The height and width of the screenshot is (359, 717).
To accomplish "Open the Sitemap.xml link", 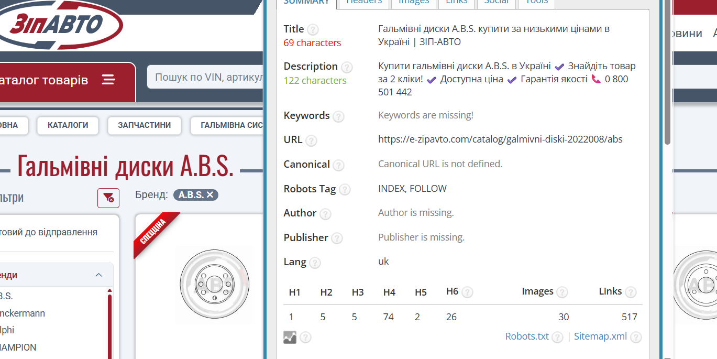I will (600, 336).
